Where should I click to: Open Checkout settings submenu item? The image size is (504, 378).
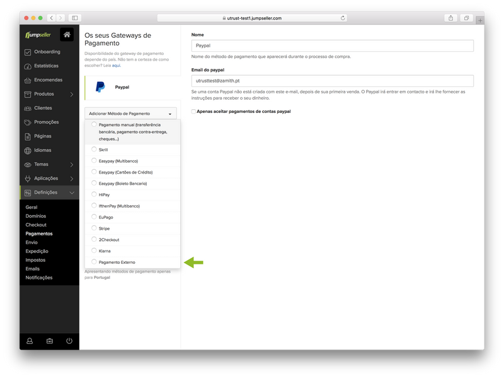tap(36, 225)
